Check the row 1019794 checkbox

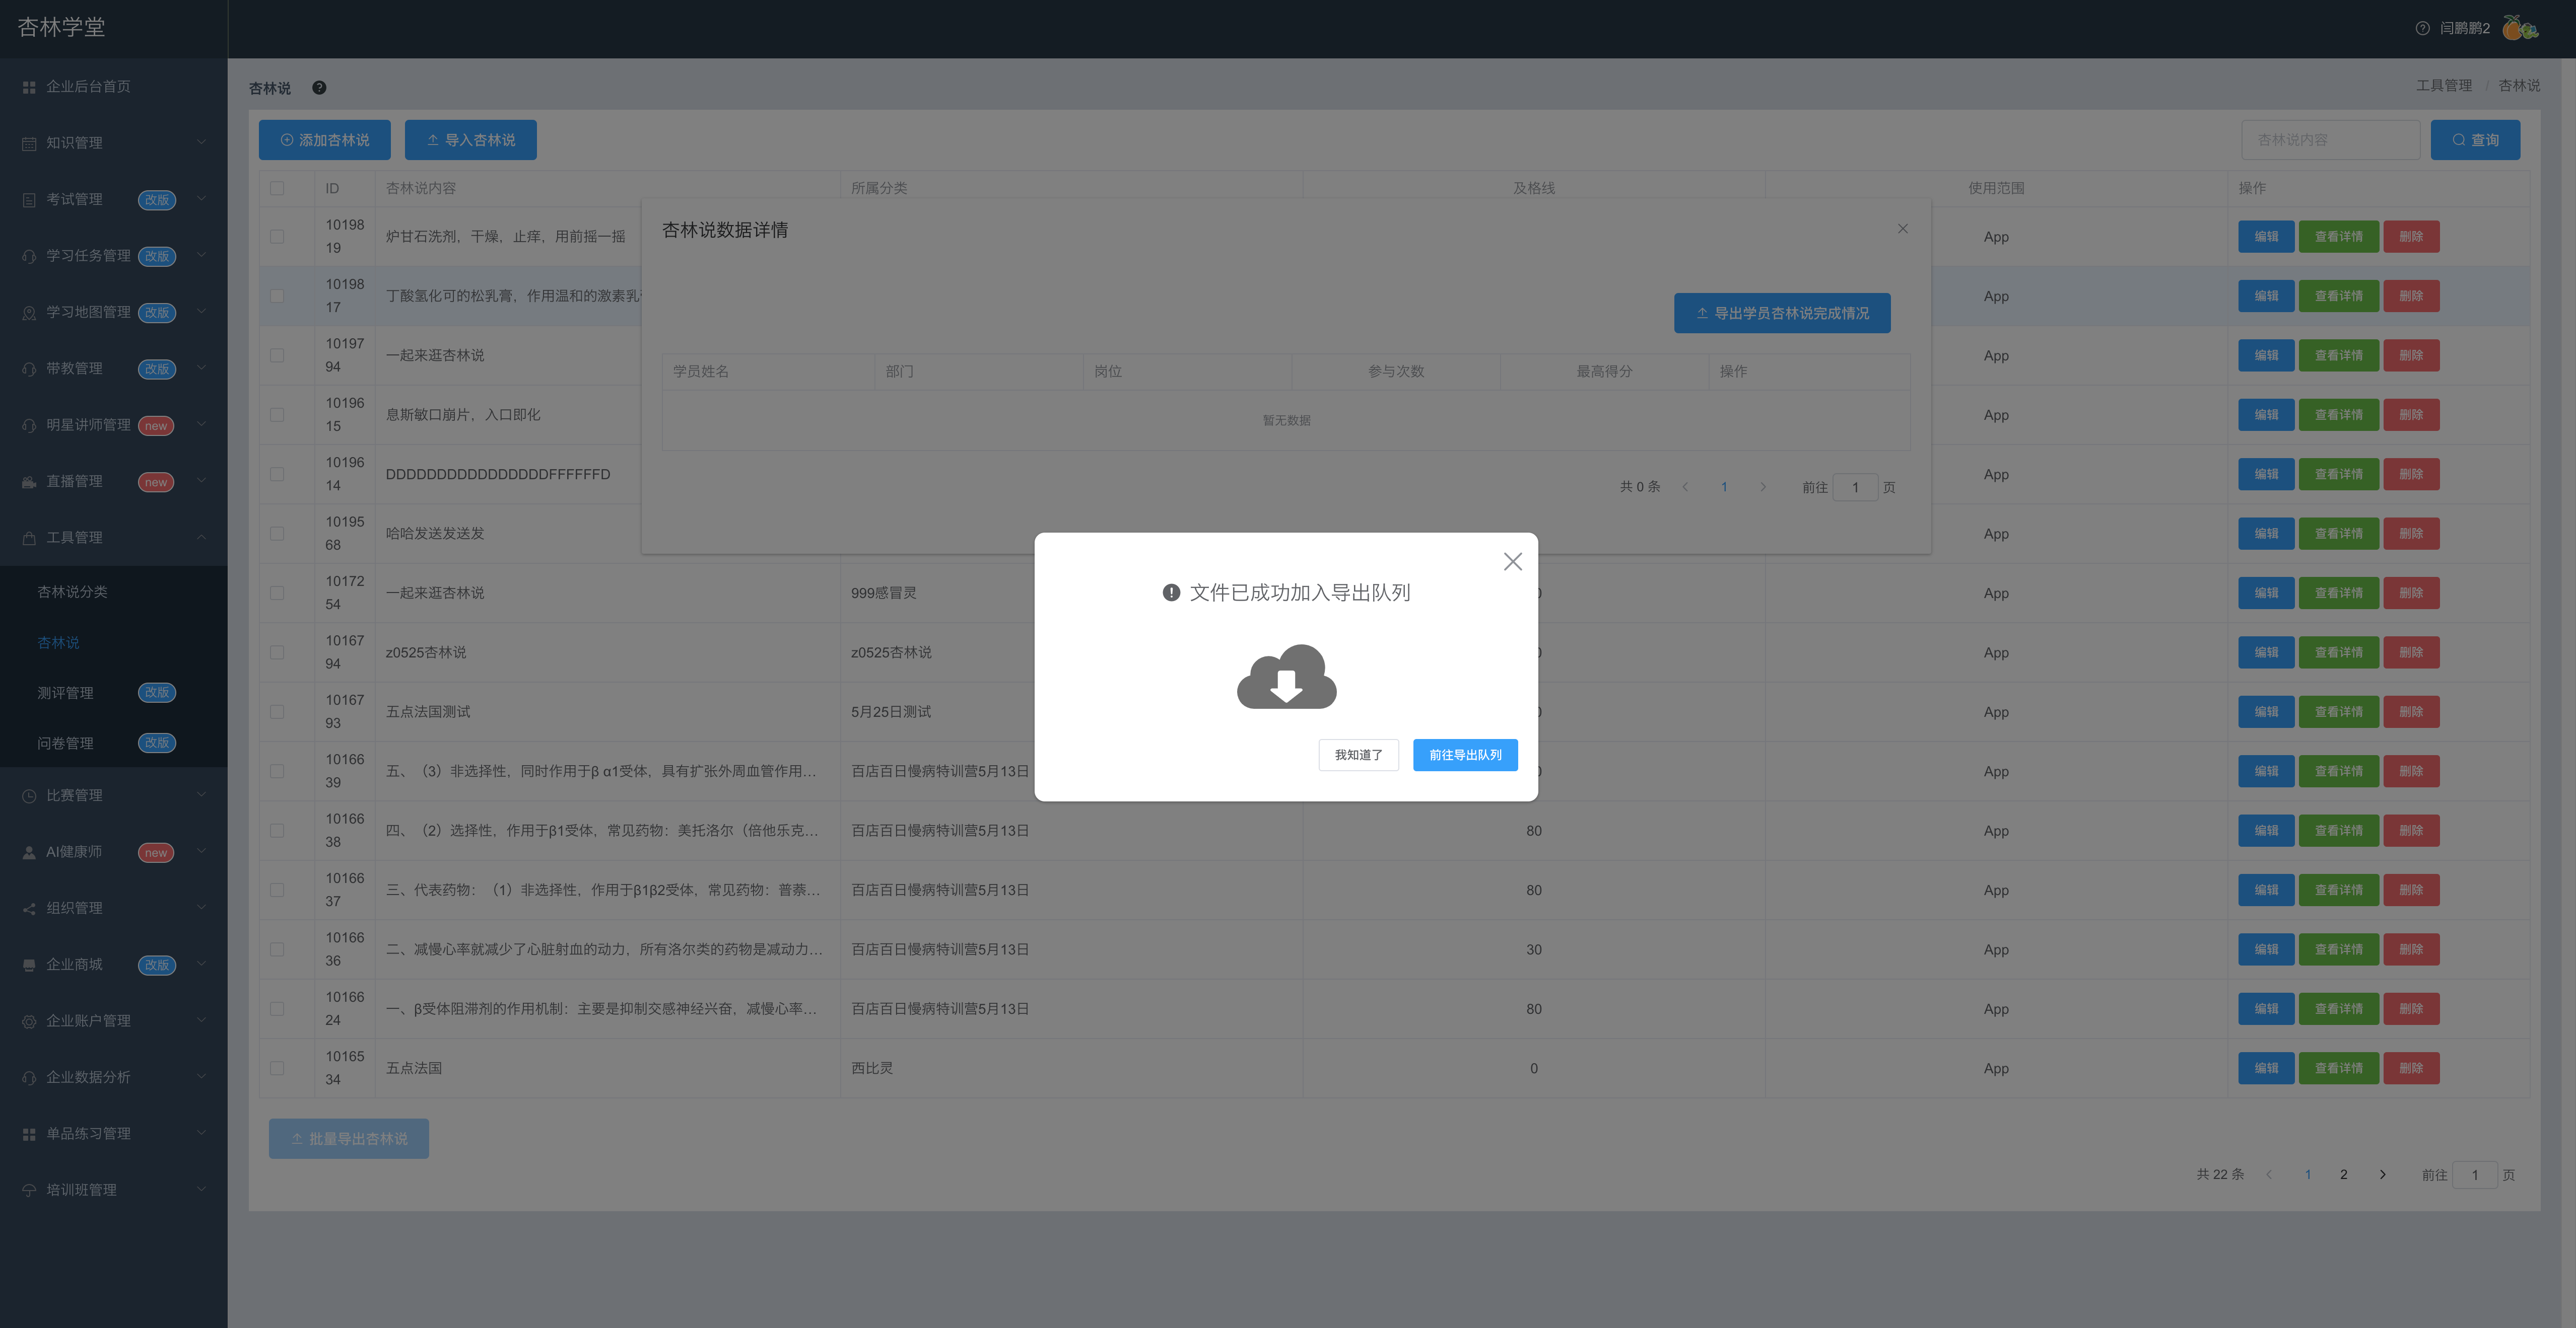point(277,356)
